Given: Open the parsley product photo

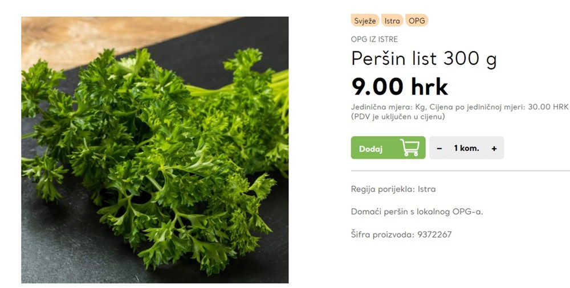Looking at the screenshot, I should click(x=155, y=150).
